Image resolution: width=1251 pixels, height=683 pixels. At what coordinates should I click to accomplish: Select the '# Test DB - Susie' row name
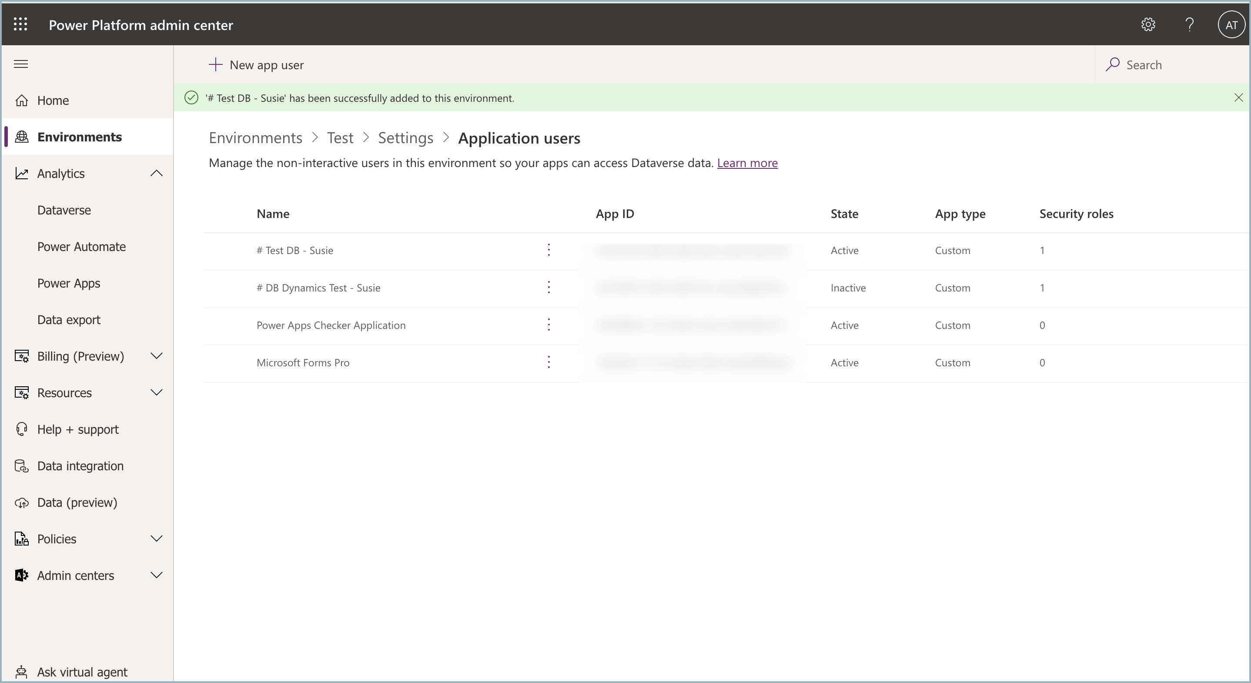[x=295, y=250]
